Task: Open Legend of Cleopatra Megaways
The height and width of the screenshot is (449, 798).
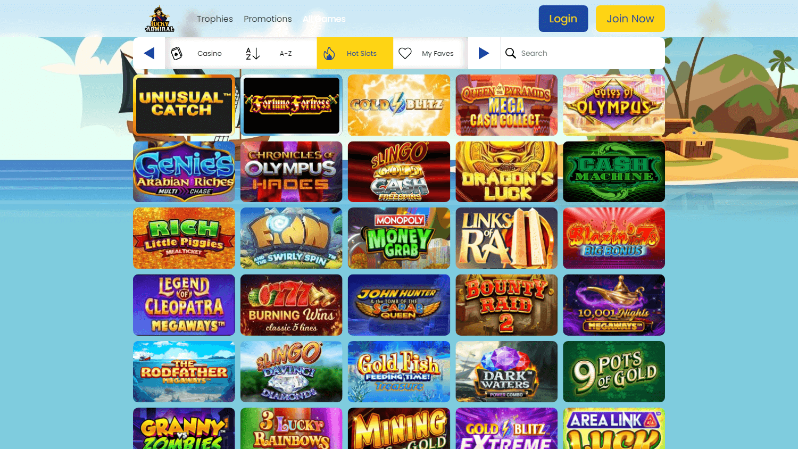Action: click(184, 305)
